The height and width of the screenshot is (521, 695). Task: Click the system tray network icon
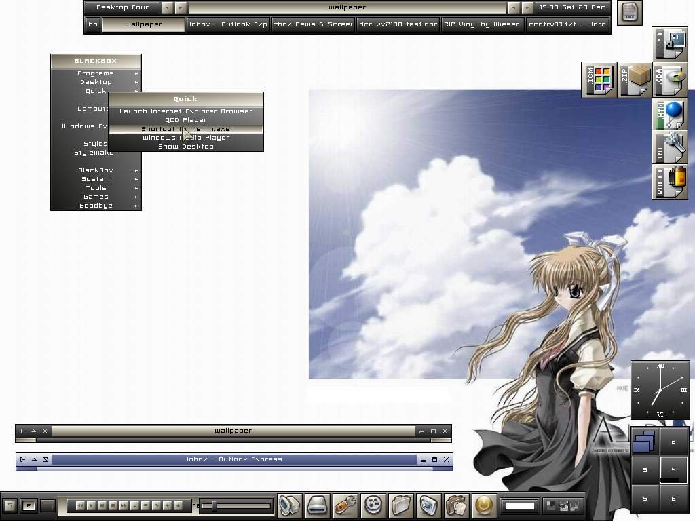coord(574,505)
